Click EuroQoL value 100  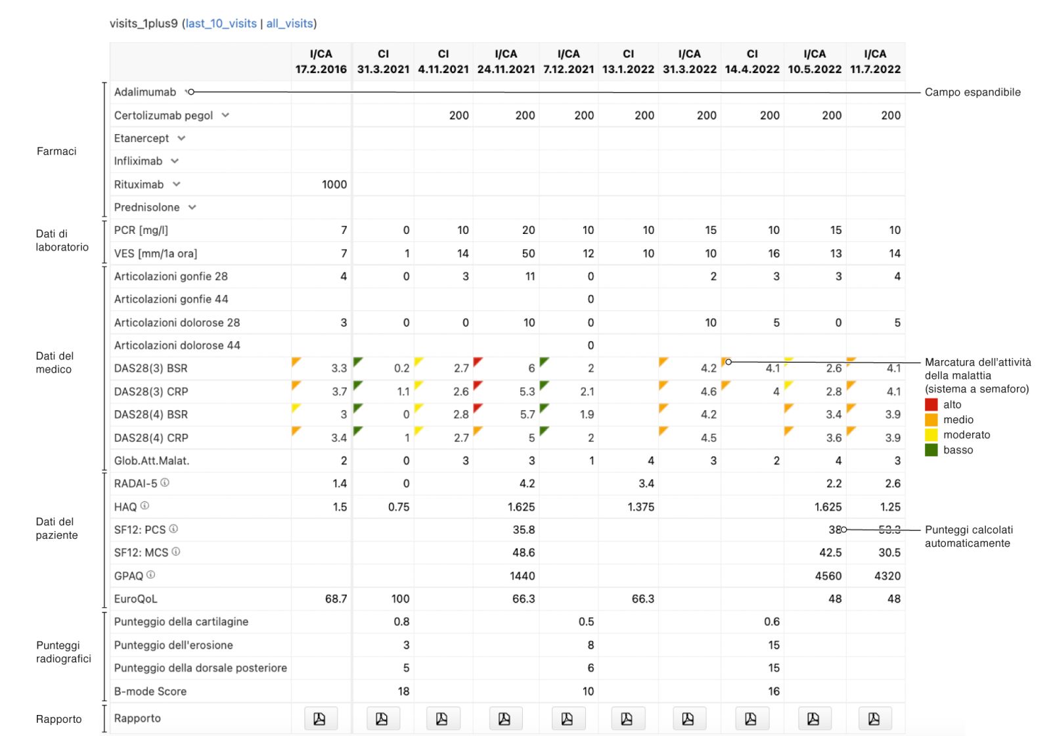click(x=400, y=599)
